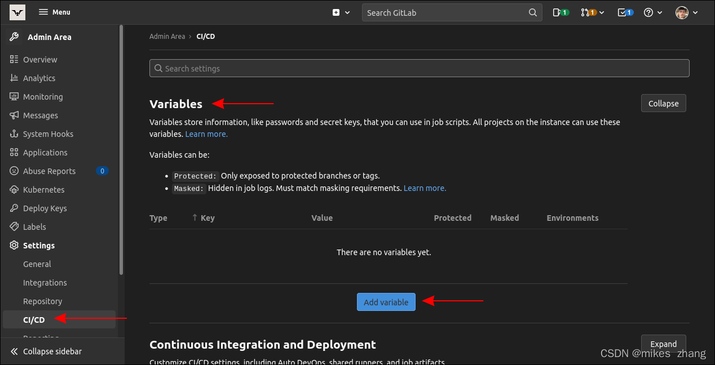Open the Merge requests icon showing count 1
This screenshot has width=715, height=365.
[589, 12]
